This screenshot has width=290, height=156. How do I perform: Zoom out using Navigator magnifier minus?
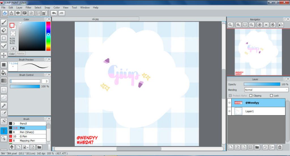pos(251,25)
